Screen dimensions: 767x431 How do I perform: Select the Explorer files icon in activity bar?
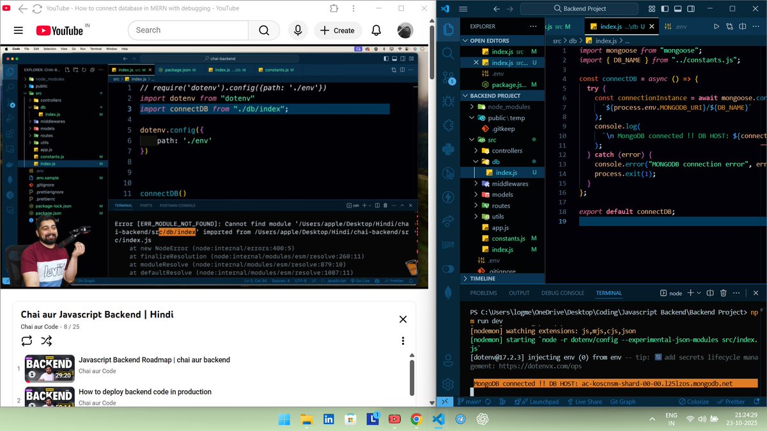[449, 29]
